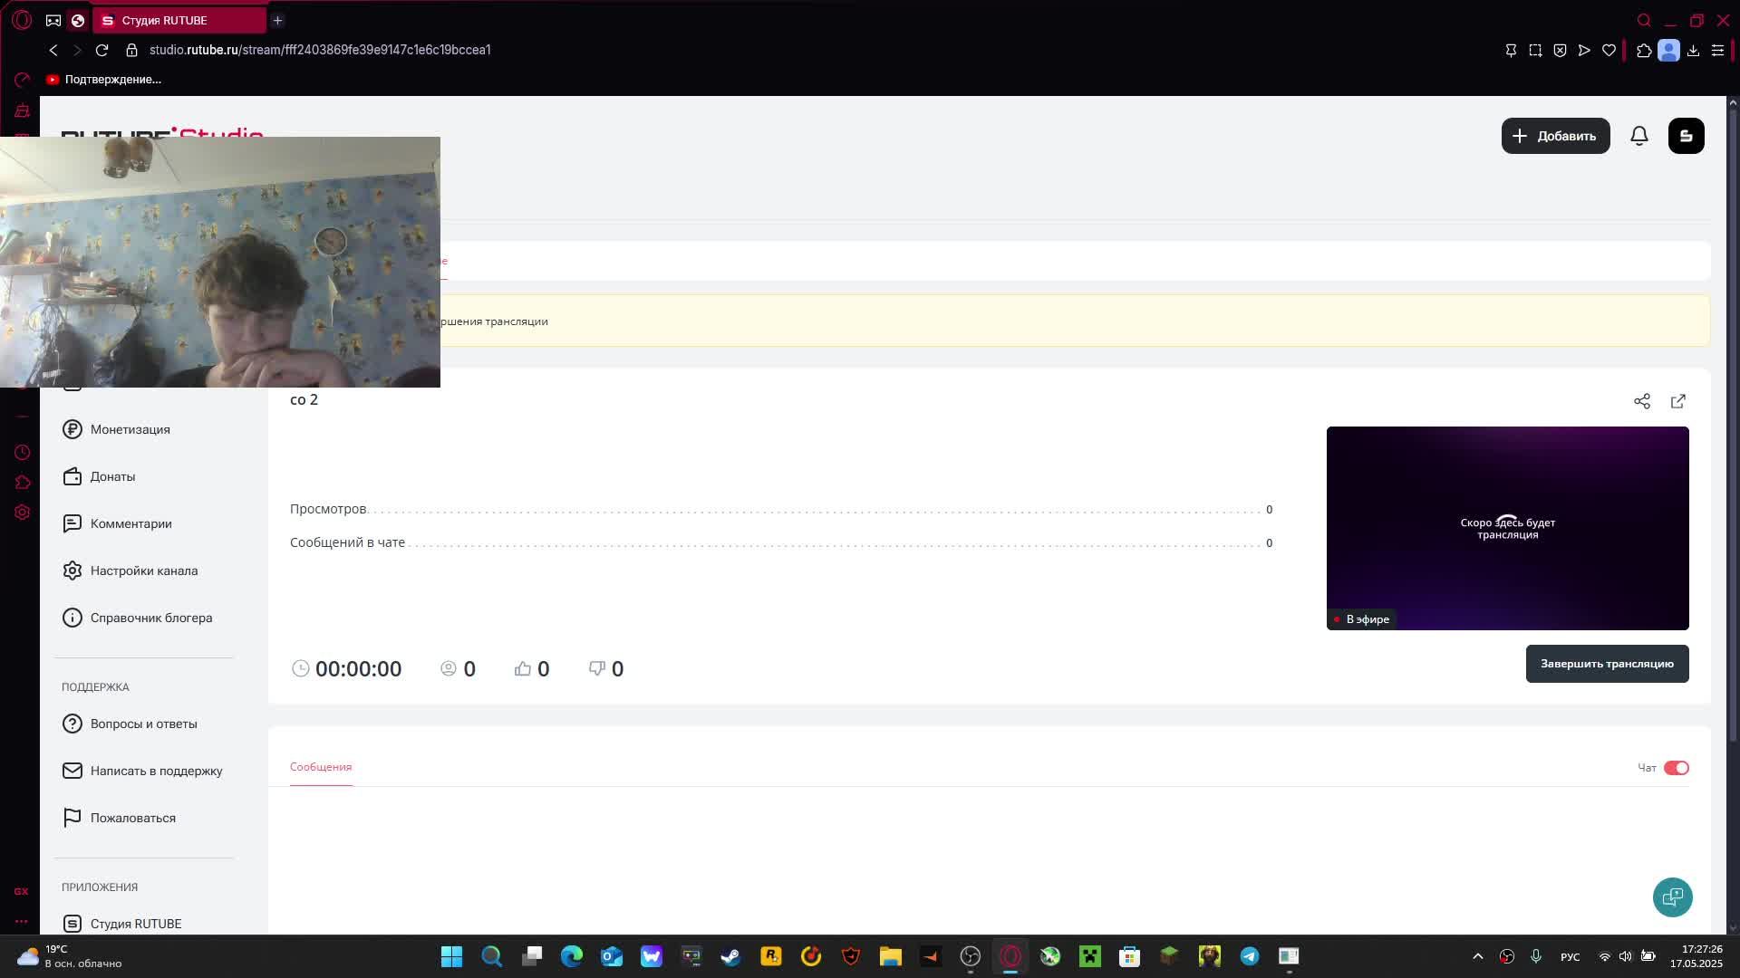The width and height of the screenshot is (1740, 978).
Task: Open the share icon for stream 'со 2'
Action: pyautogui.click(x=1642, y=401)
